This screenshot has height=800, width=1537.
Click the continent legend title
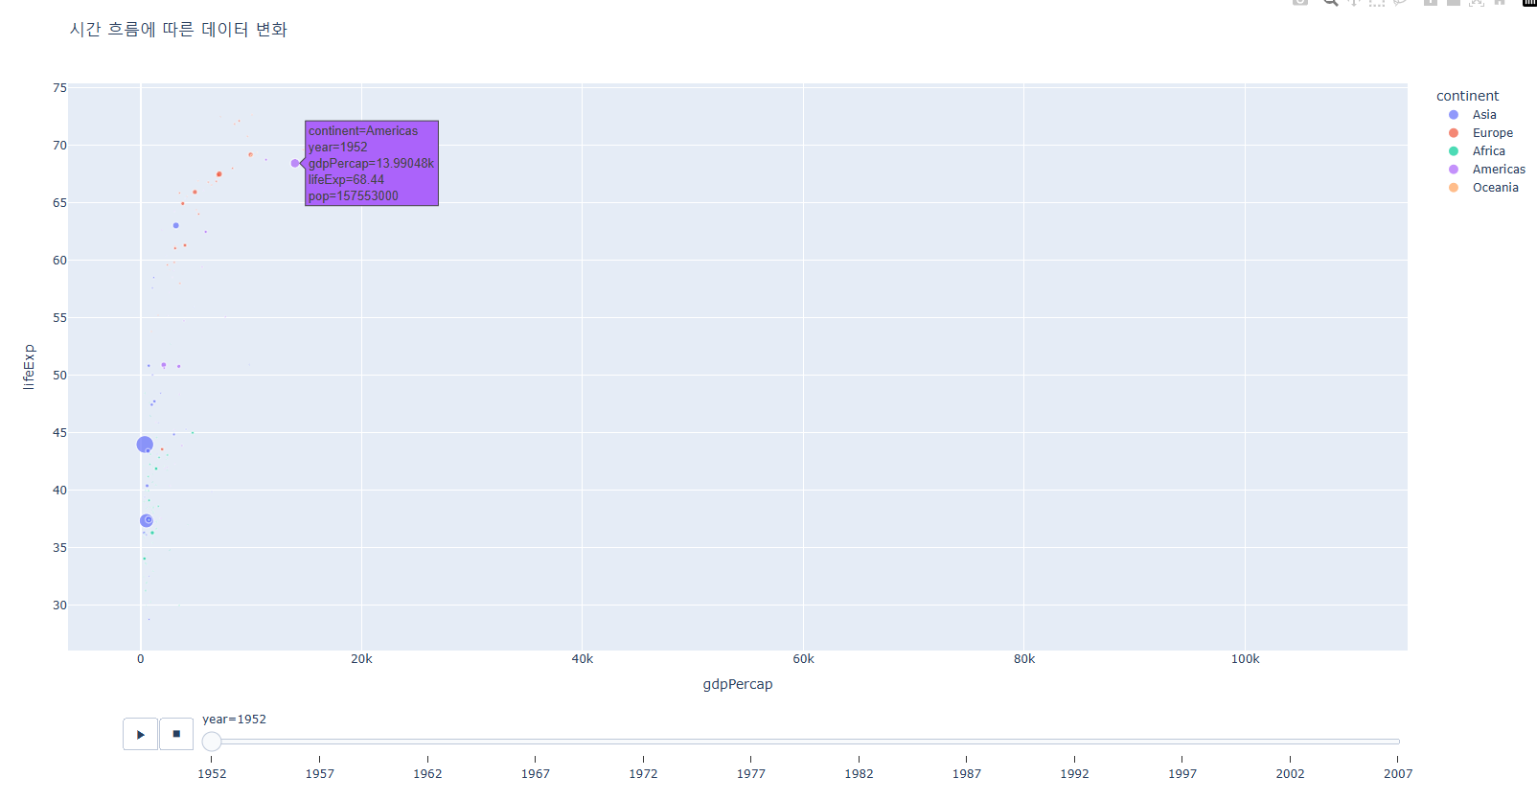pos(1467,96)
